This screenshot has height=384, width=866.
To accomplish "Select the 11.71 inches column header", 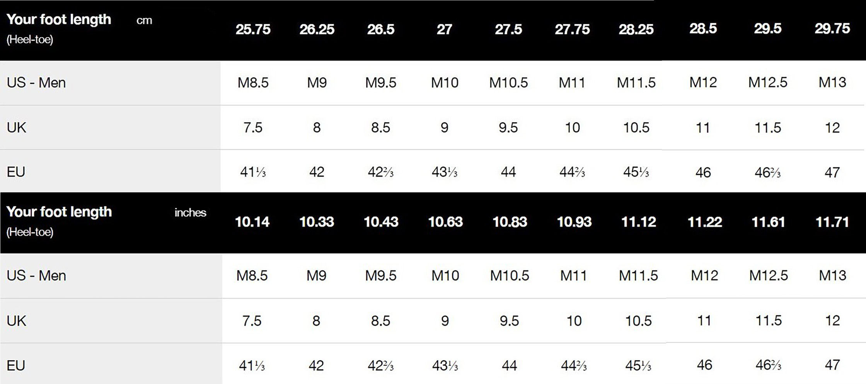I will pos(832,222).
